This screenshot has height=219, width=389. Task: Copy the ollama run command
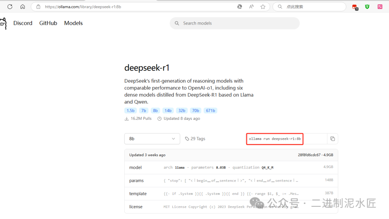tap(332, 139)
